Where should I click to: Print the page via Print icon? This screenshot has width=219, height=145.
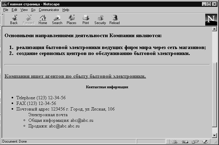(86, 20)
